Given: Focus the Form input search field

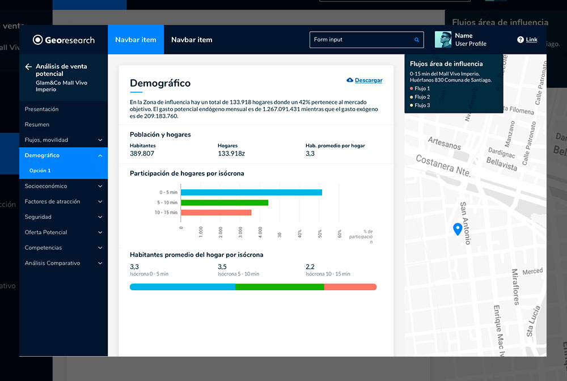Looking at the screenshot, I should 367,40.
